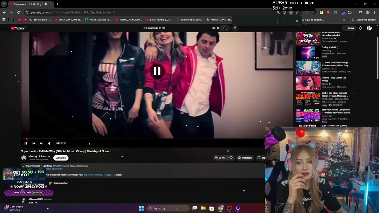This screenshot has height=213, width=379.
Task: Open the 'Union oraz lista plu...' bookmark
Action: (x=189, y=20)
